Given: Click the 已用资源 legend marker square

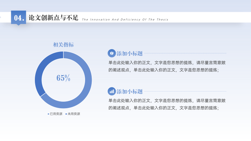Looking at the screenshot, I should [48, 114].
